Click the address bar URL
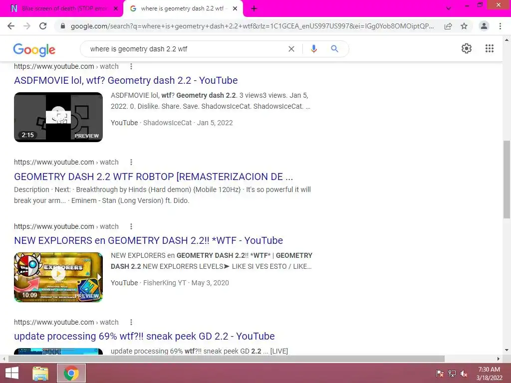The width and height of the screenshot is (511, 383). (x=252, y=26)
